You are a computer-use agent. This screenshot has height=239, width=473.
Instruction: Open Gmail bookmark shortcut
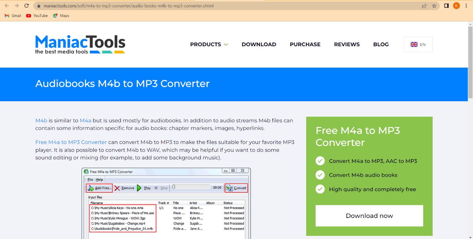(x=13, y=16)
